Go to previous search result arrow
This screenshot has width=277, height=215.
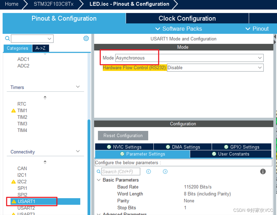pos(149,171)
